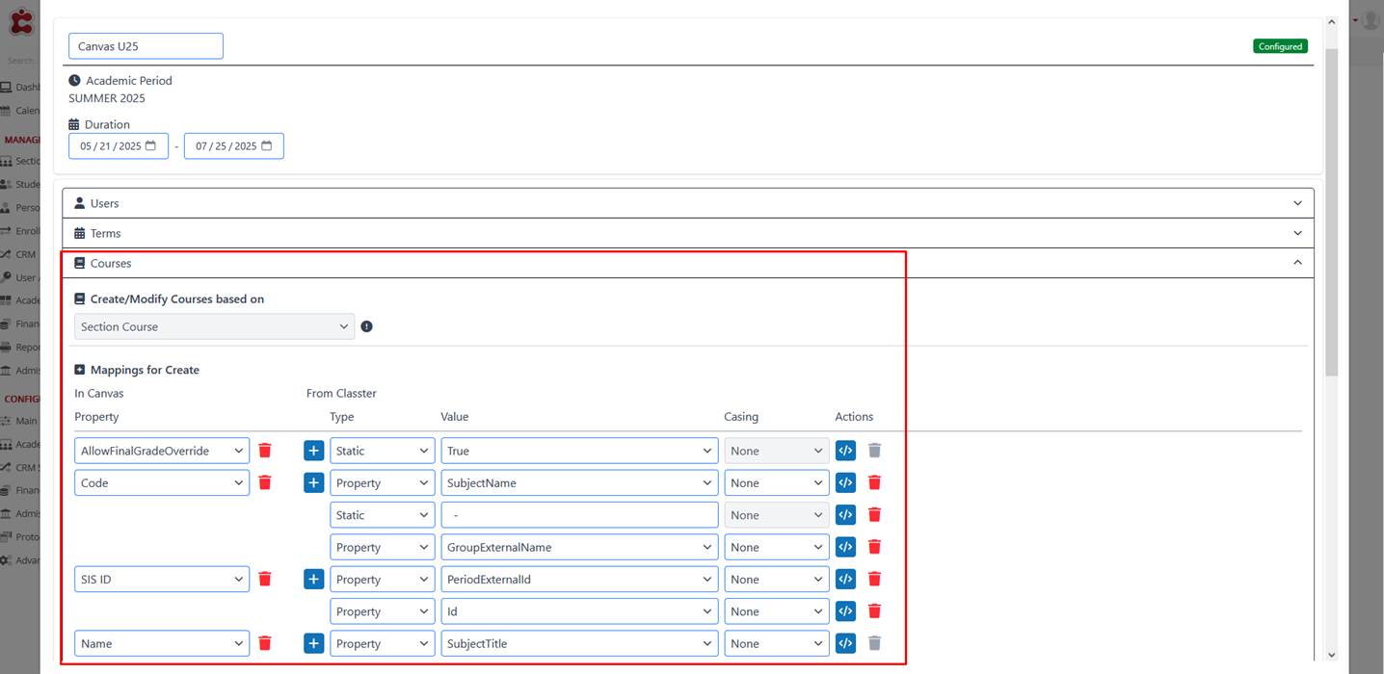The width and height of the screenshot is (1384, 674).
Task: Click the Configured status badge
Action: (x=1280, y=46)
